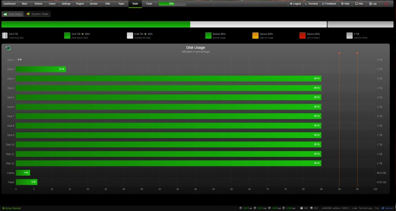Viewport: 396px width, 211px height.
Task: Open the Info panel
Action: click(359, 4)
